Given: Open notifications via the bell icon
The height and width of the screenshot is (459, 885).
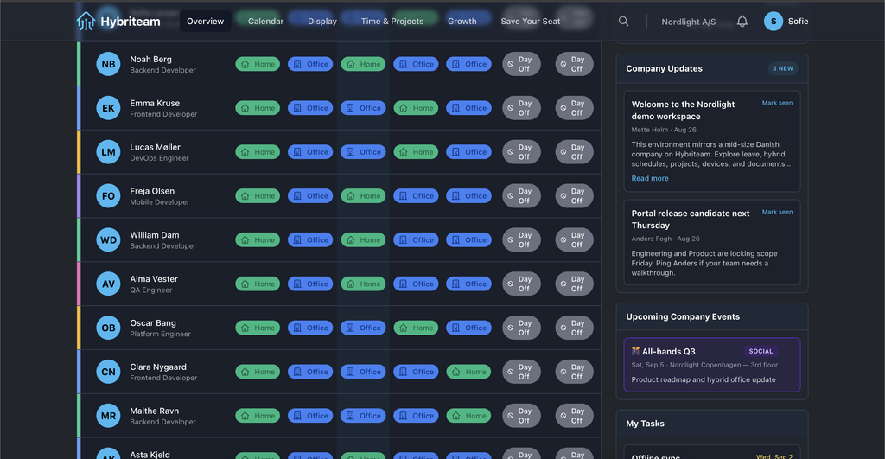Looking at the screenshot, I should tap(742, 22).
